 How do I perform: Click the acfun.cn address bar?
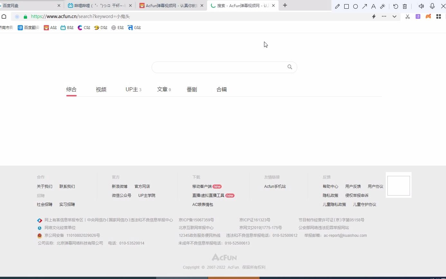pos(206,16)
